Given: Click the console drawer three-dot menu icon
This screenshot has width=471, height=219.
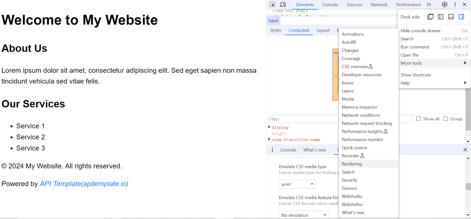Looking at the screenshot, I should [x=272, y=149].
